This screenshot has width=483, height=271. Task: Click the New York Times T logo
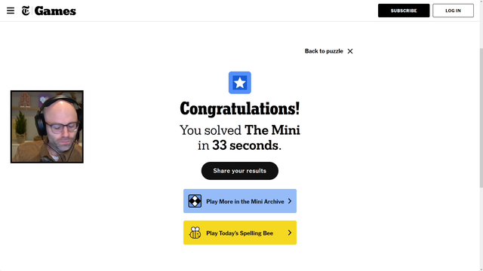point(26,11)
